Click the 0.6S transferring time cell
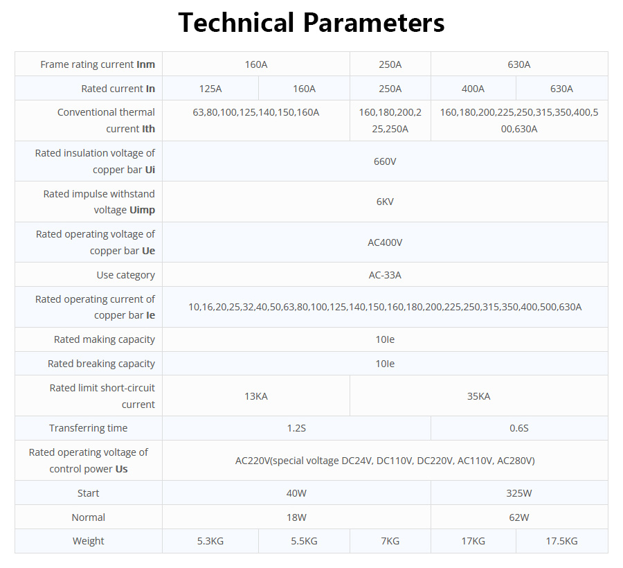This screenshot has width=623, height=568. pyautogui.click(x=519, y=428)
